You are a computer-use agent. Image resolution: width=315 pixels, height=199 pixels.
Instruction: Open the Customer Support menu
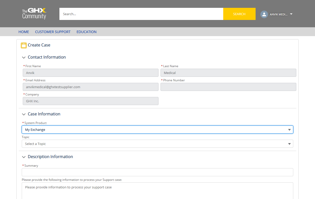[53, 32]
